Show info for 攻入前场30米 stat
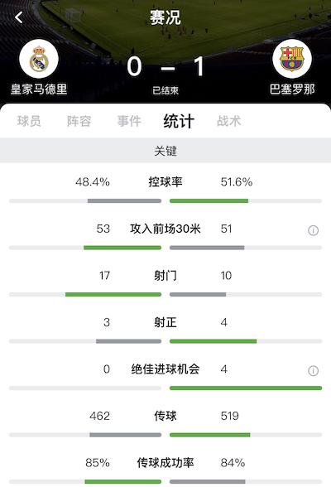The height and width of the screenshot is (487, 331). [x=313, y=230]
